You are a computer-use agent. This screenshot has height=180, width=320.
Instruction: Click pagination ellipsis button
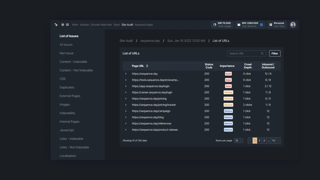point(269,140)
